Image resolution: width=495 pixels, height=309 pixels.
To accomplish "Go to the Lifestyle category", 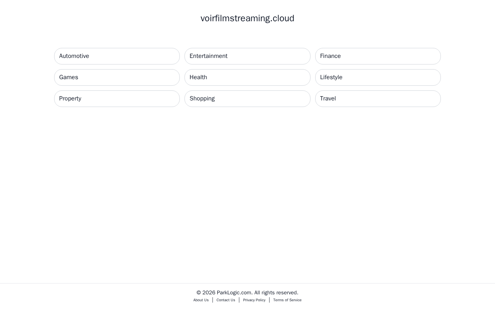I will [x=378, y=77].
